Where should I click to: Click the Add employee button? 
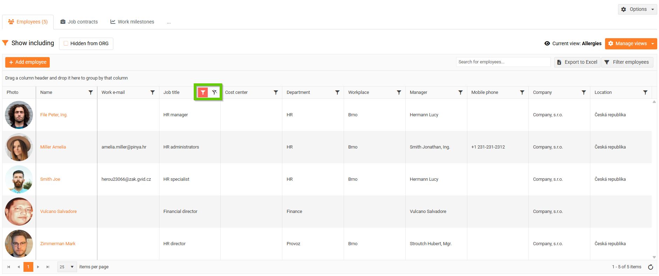(28, 62)
